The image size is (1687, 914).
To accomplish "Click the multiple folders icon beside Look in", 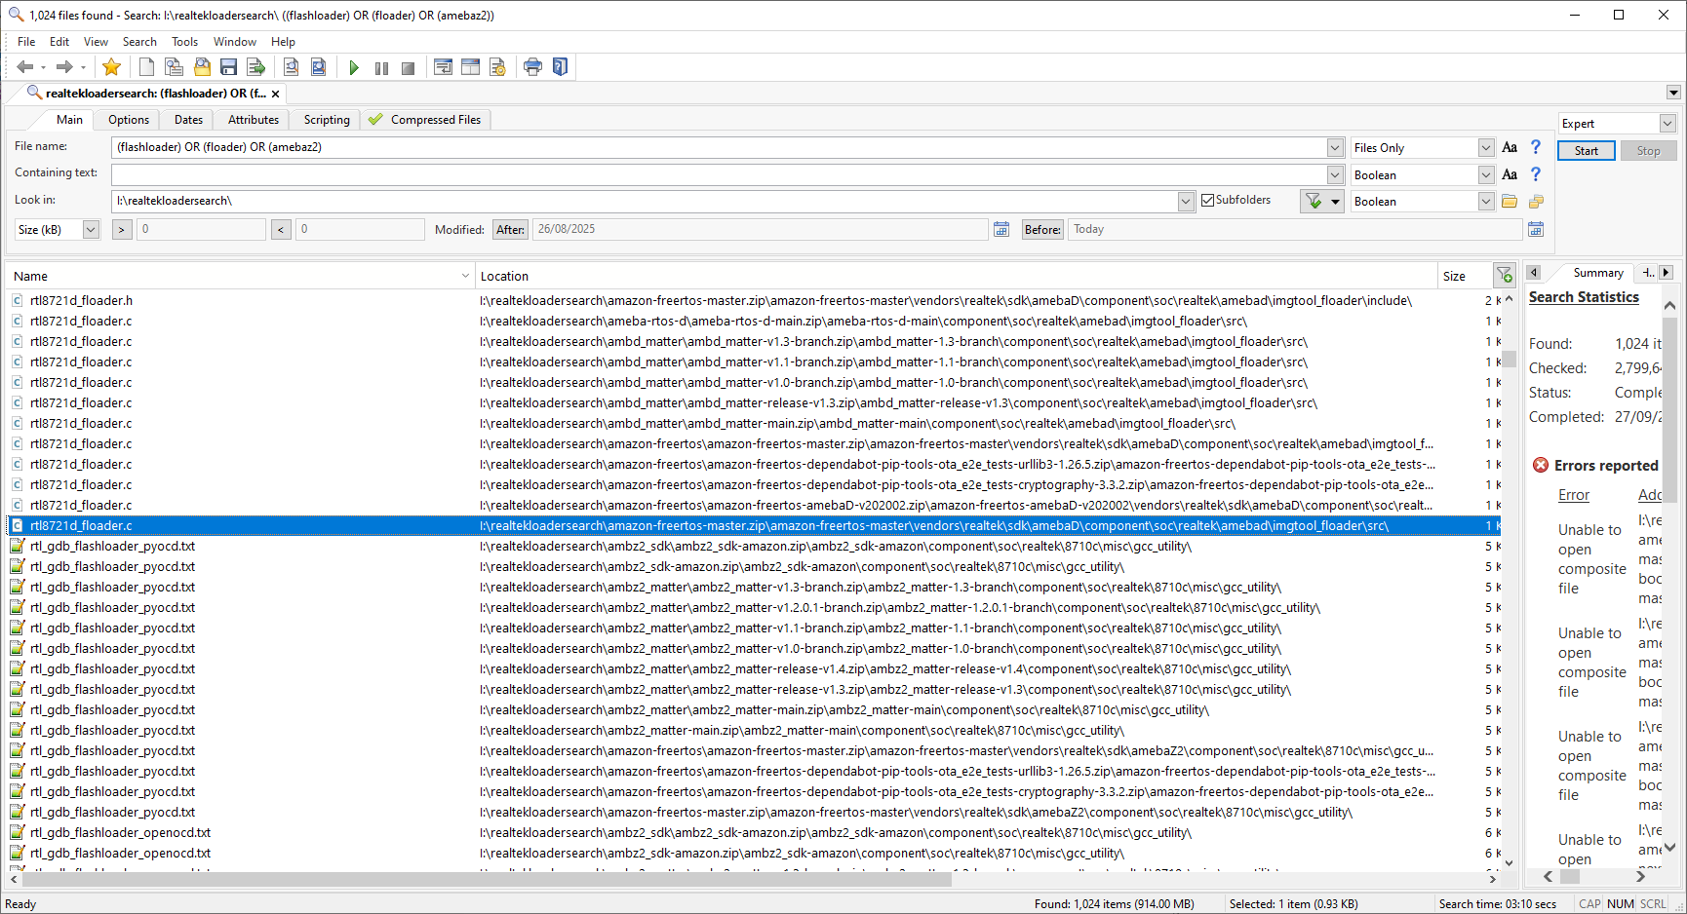I will pyautogui.click(x=1536, y=202).
